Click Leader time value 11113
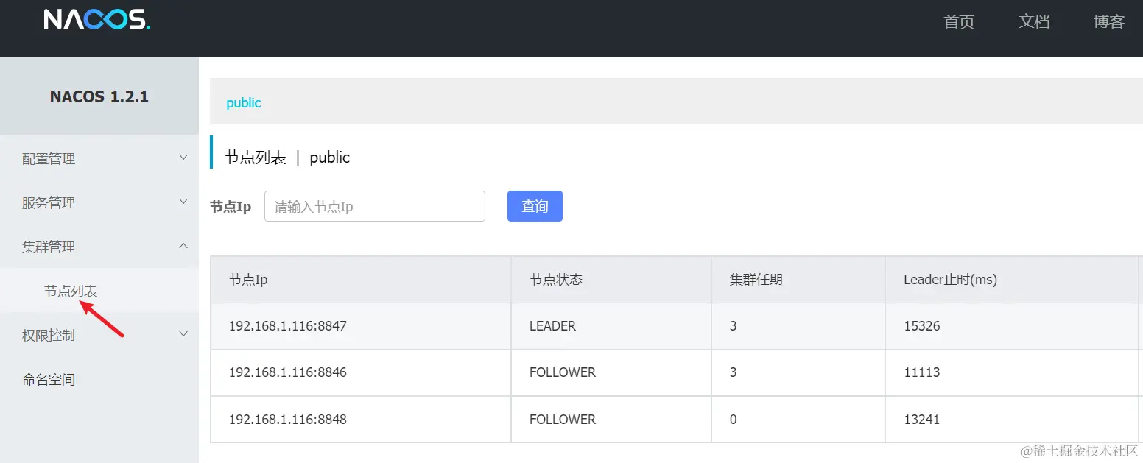Viewport: 1143px width, 463px height. pos(922,372)
